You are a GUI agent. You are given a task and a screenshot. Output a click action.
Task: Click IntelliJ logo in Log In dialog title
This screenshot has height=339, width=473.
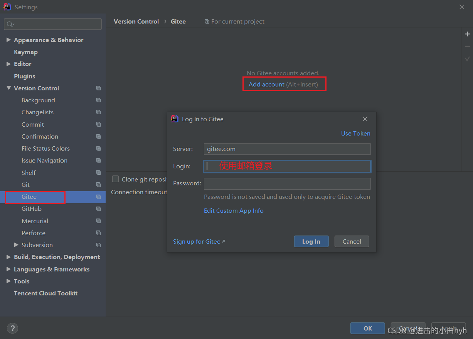click(175, 119)
